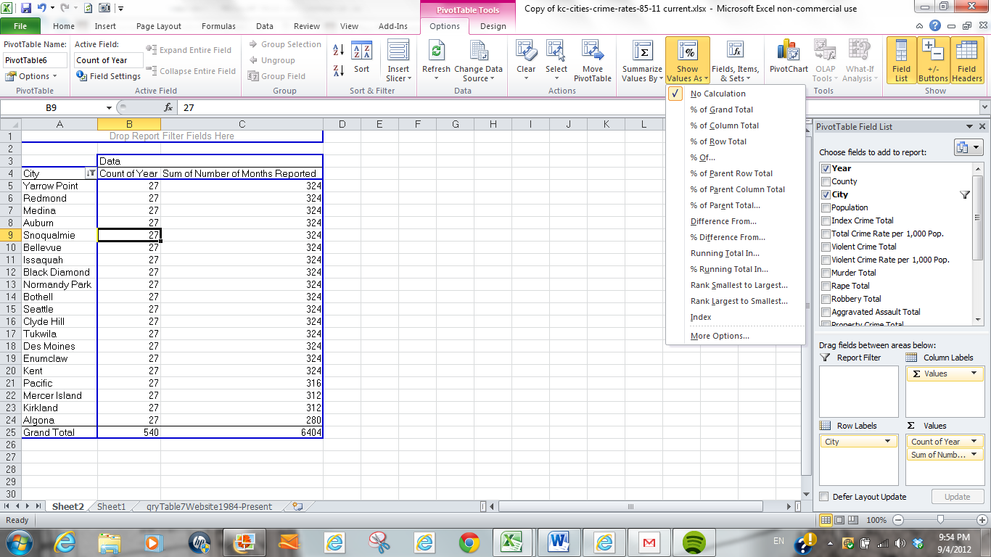This screenshot has width=991, height=557.
Task: Expand the Count of Year values field dropdown
Action: pos(975,442)
